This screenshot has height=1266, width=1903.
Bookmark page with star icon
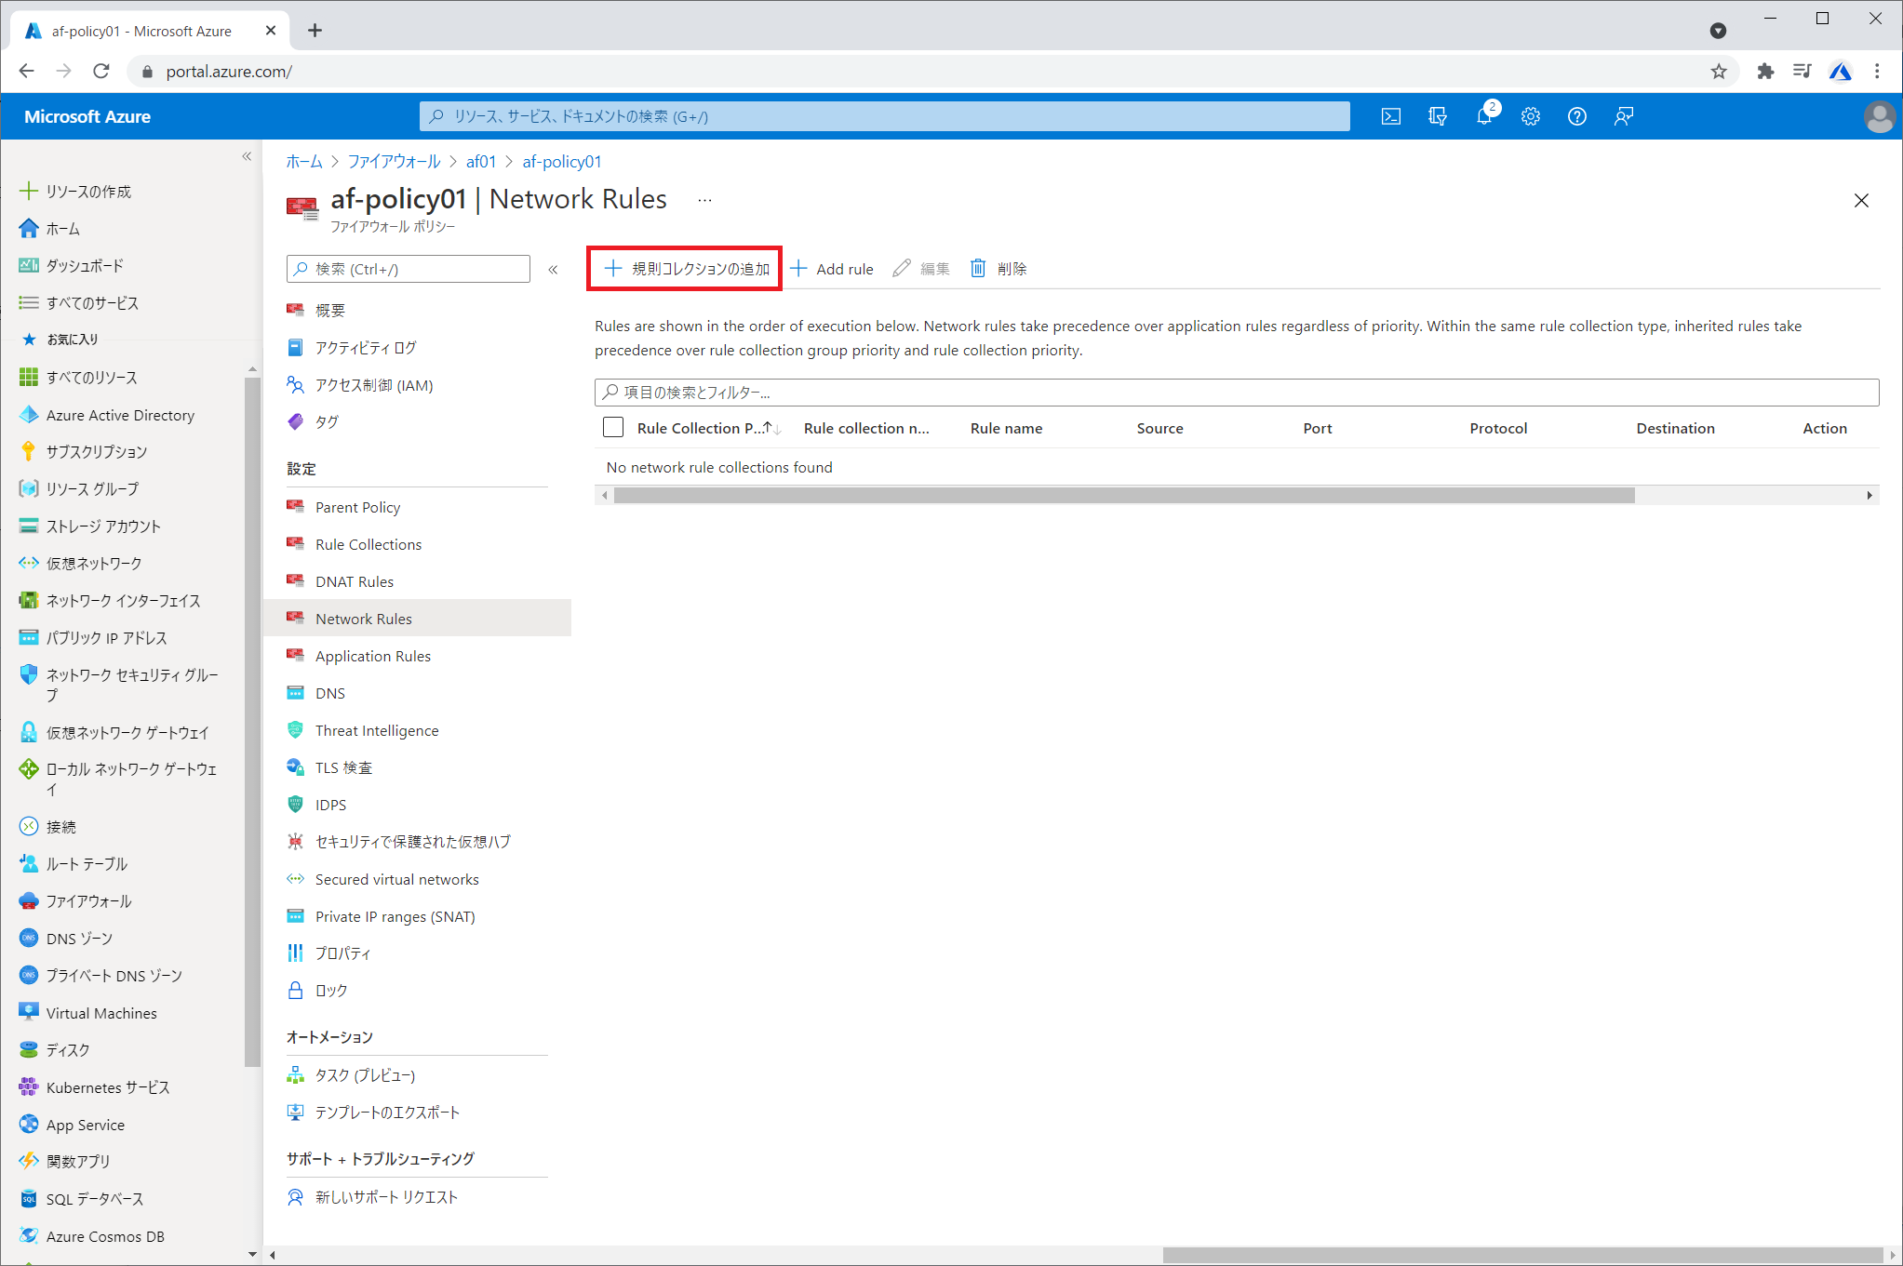[x=1718, y=72]
